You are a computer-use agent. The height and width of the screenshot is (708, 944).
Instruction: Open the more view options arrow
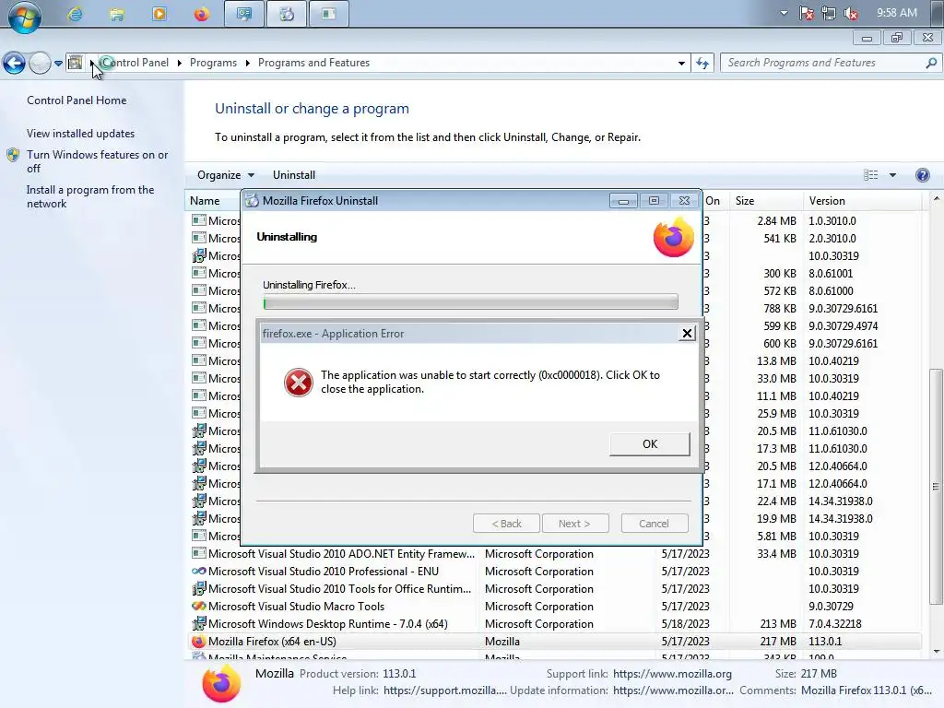892,175
